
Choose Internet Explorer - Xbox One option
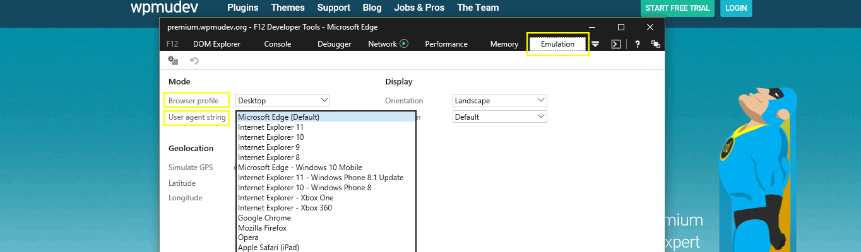pos(326,198)
